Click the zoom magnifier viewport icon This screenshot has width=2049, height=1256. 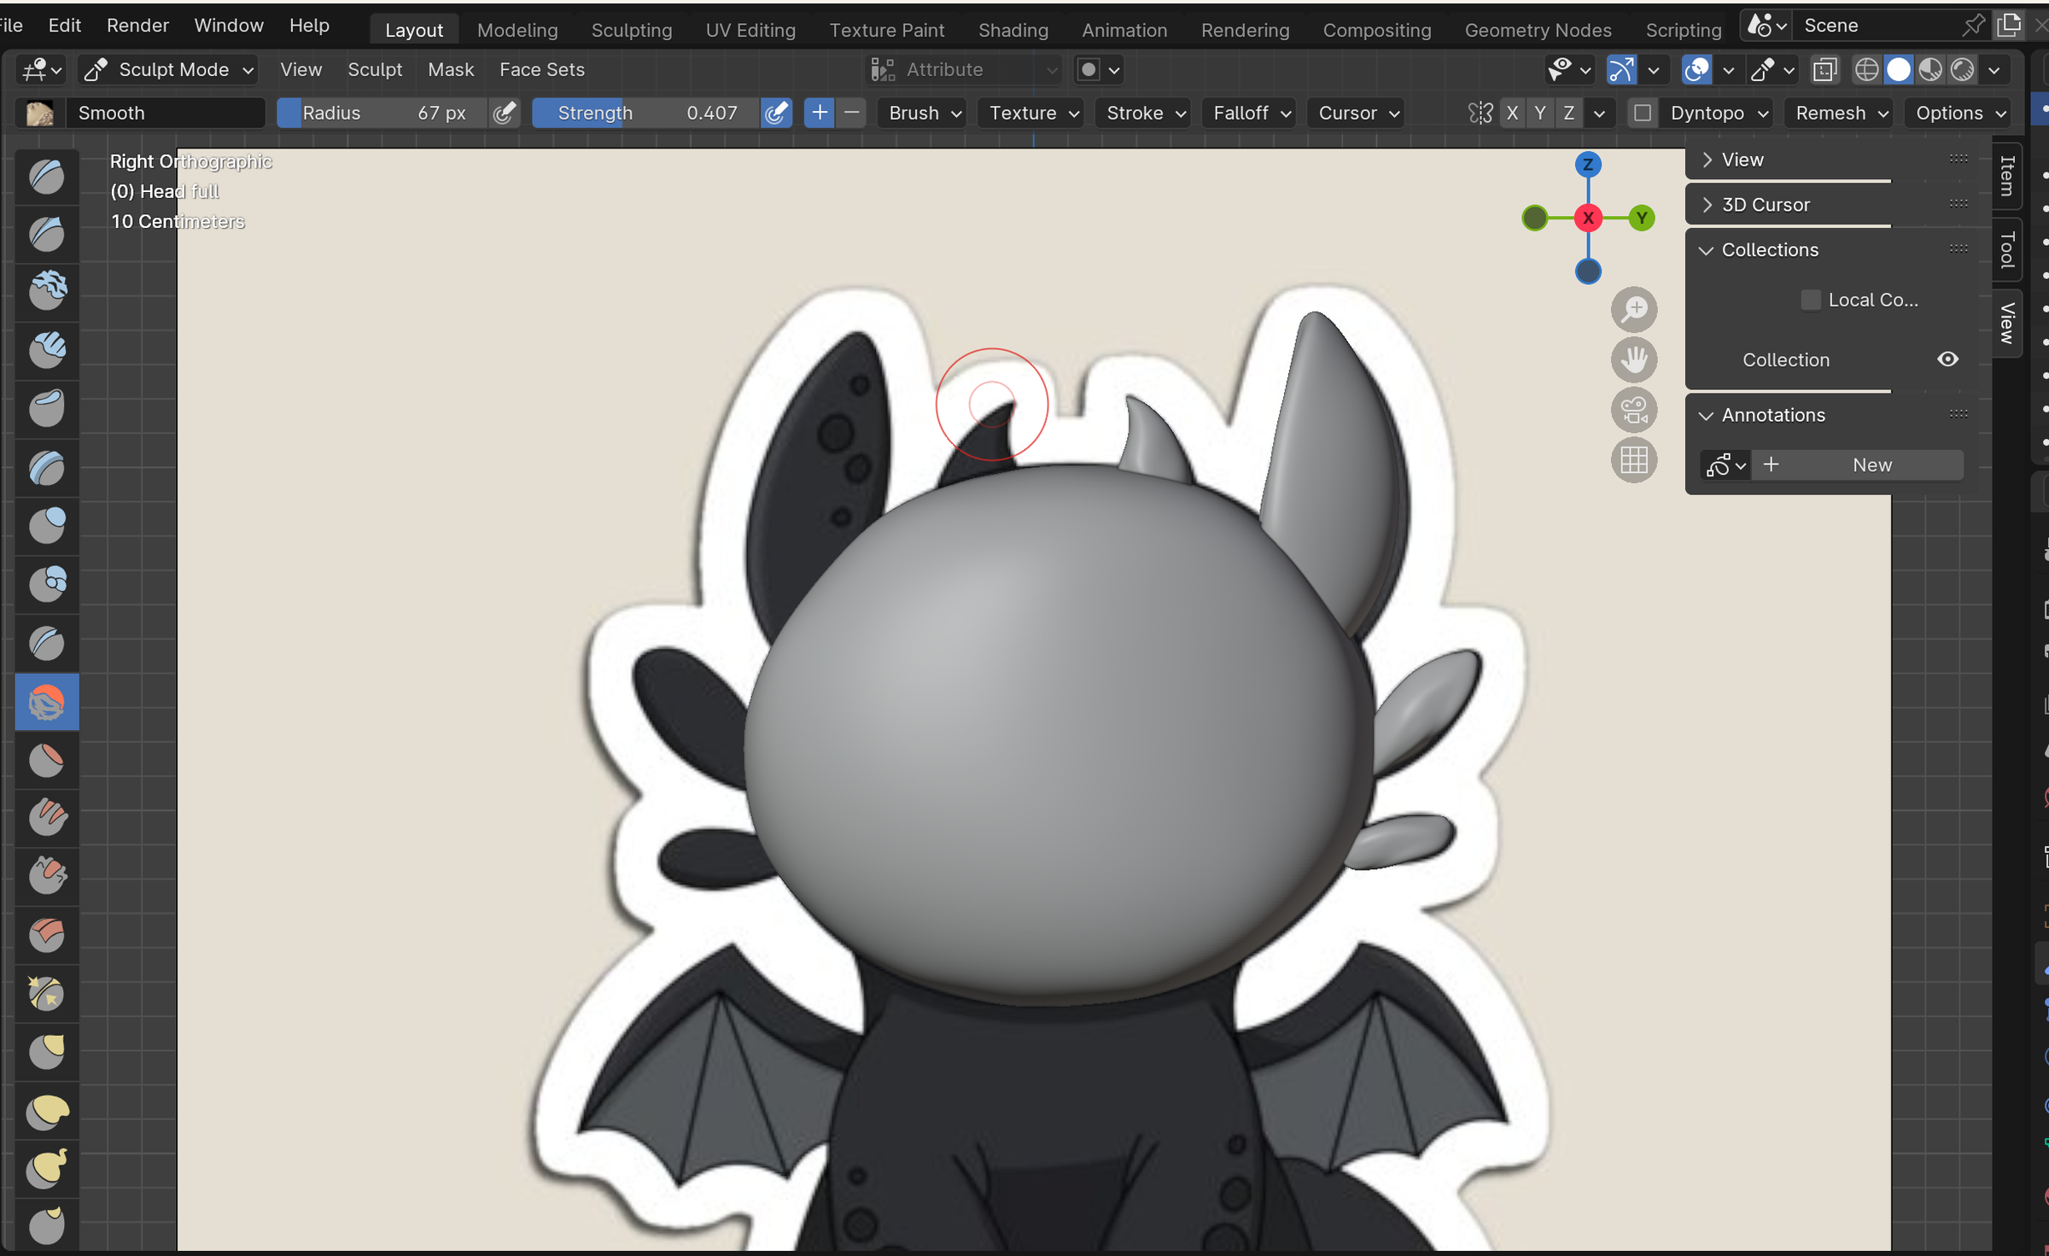coord(1633,309)
